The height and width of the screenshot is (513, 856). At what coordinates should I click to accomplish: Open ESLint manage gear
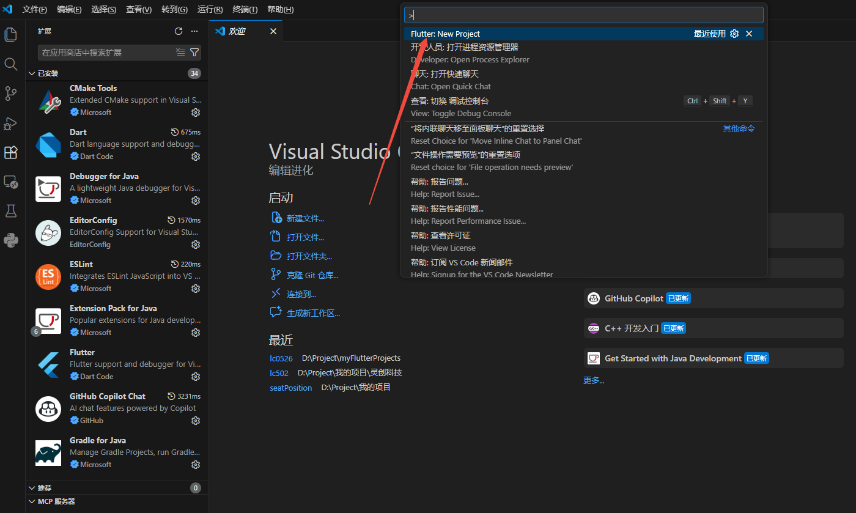196,289
